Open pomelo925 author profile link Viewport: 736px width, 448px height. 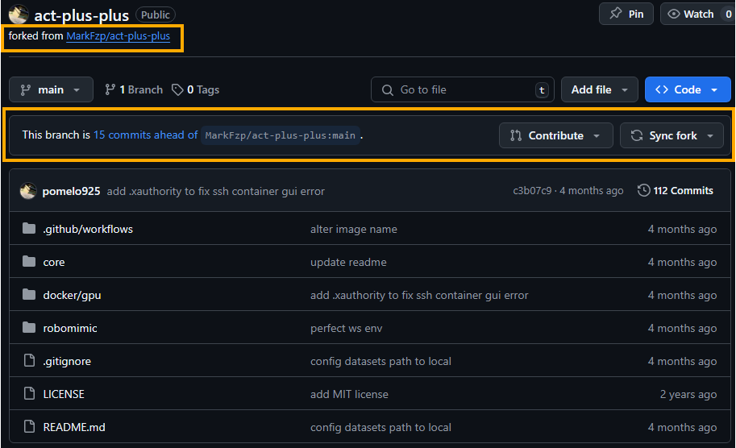pyautogui.click(x=72, y=192)
